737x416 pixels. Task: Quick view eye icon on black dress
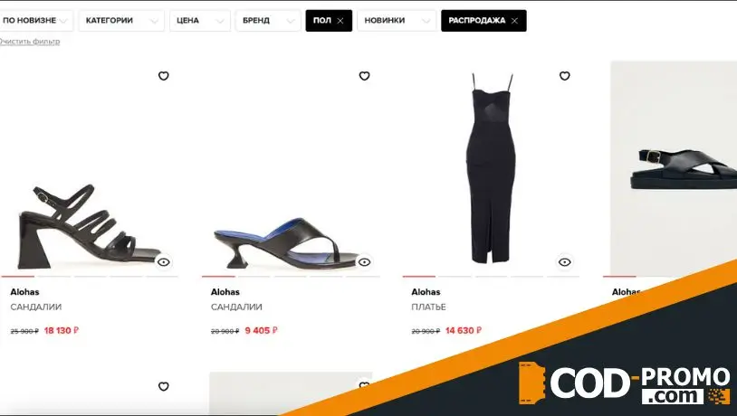coord(564,262)
